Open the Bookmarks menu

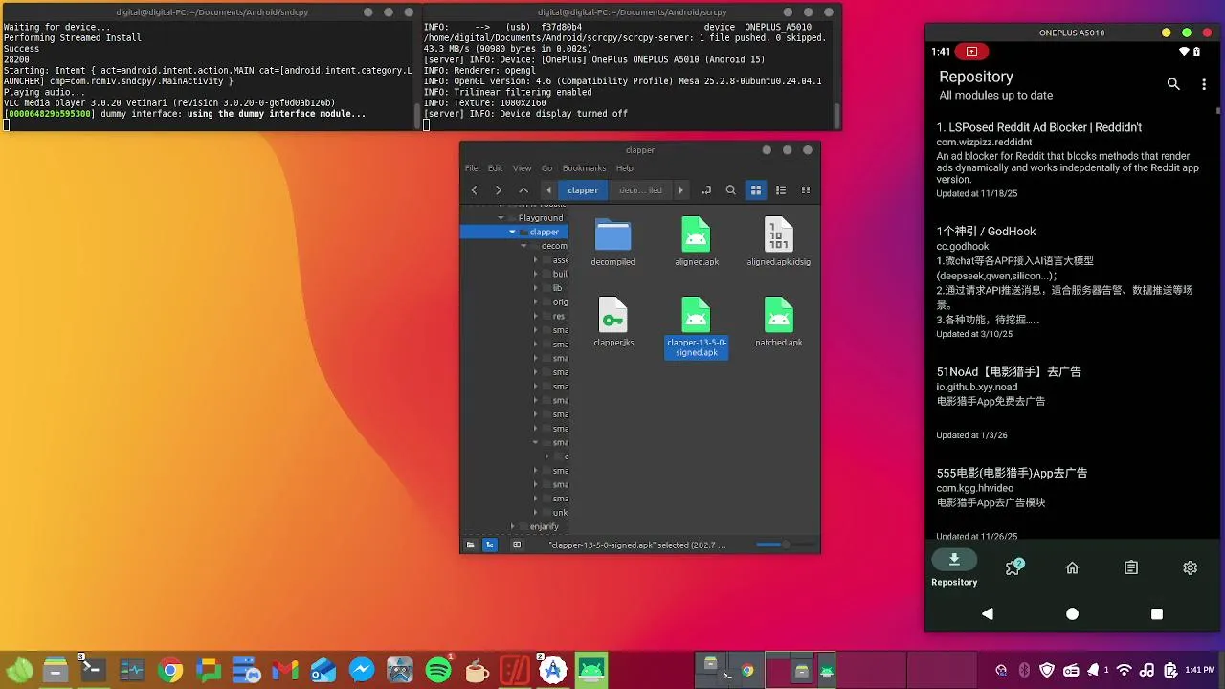[x=584, y=168]
